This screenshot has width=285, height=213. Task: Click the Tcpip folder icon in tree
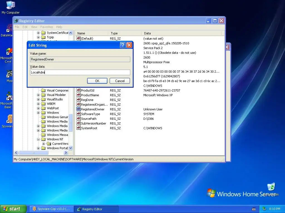[43, 37]
